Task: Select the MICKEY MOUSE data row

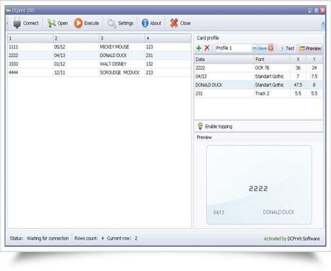Action: (99, 47)
